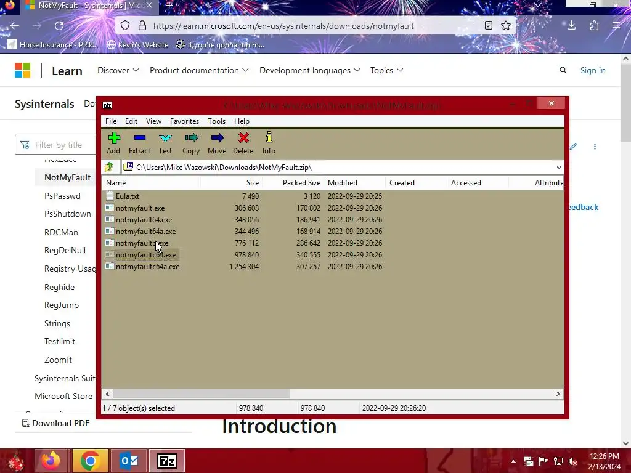Click the Filter by title field
The height and width of the screenshot is (473, 631).
56,145
